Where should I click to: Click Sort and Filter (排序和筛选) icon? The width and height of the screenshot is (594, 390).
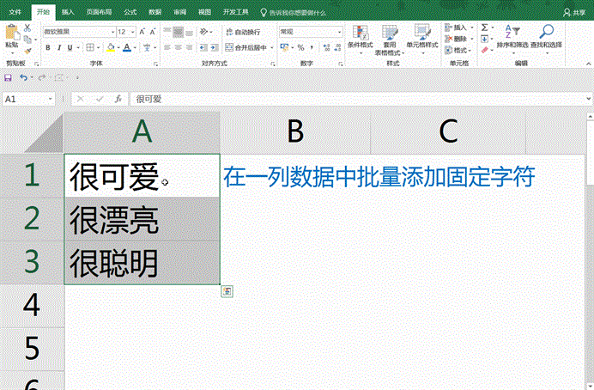click(x=512, y=35)
